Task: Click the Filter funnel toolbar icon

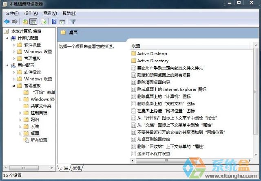Action: (x=73, y=22)
